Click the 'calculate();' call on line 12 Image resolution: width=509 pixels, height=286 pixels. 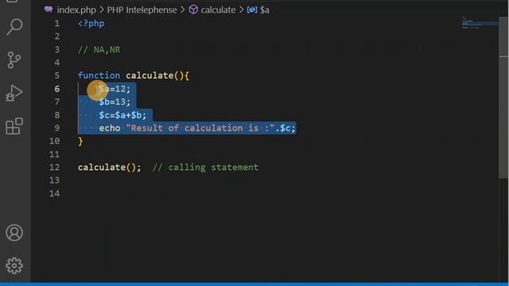pos(110,168)
